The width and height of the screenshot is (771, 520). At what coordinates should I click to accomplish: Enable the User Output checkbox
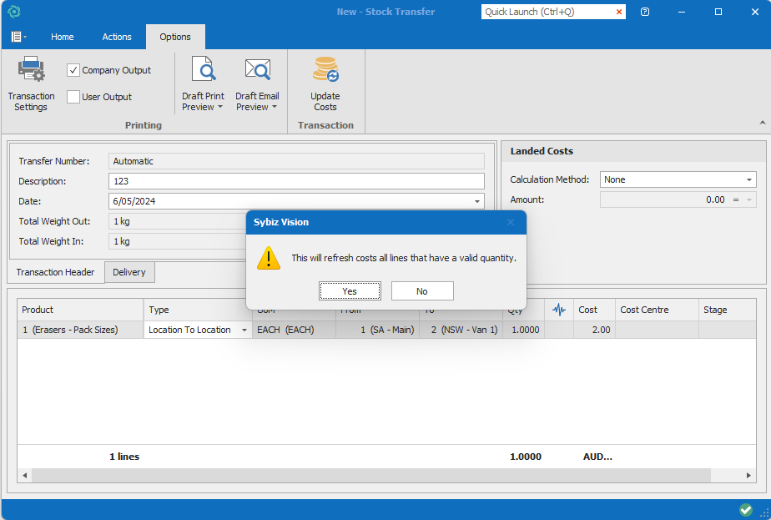tap(73, 97)
